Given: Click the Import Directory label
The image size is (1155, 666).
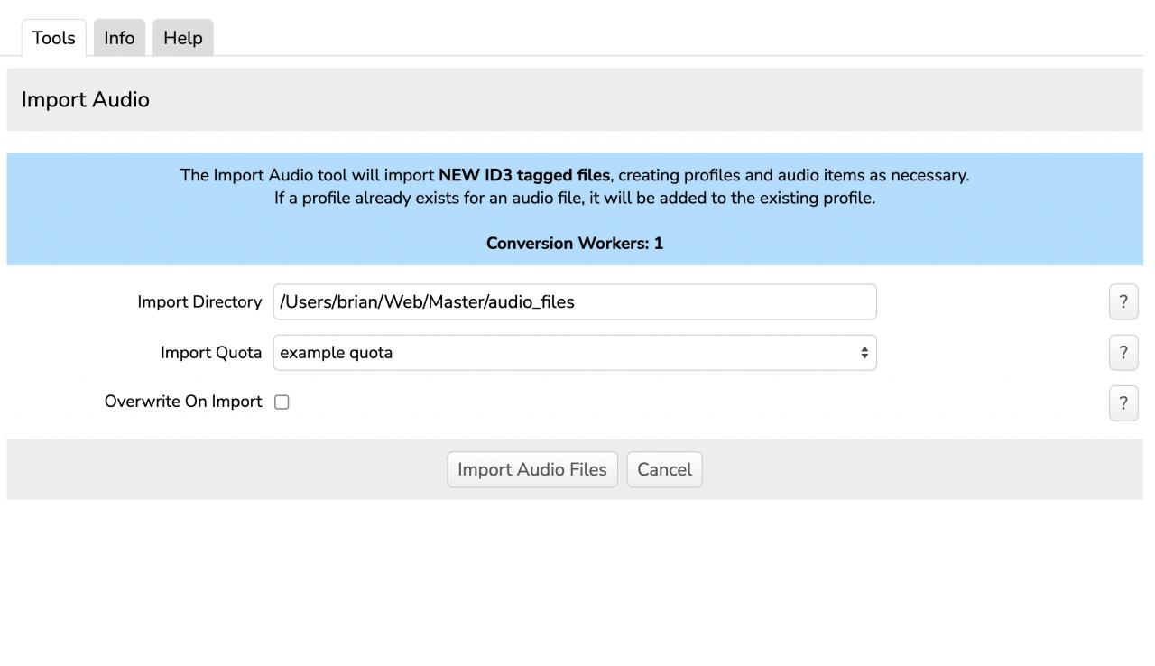Looking at the screenshot, I should [199, 302].
